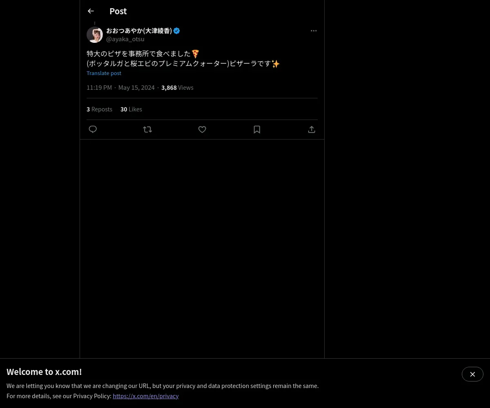The height and width of the screenshot is (408, 490).
Task: Click the share upload icon
Action: point(312,129)
